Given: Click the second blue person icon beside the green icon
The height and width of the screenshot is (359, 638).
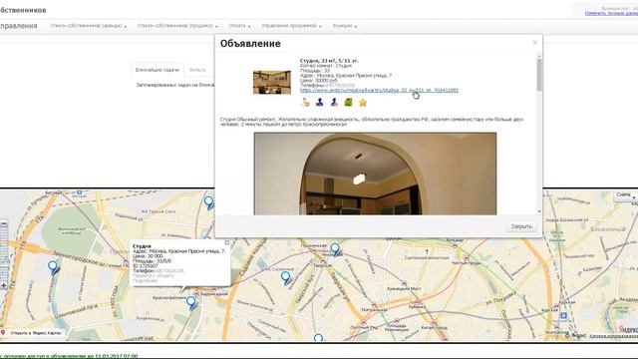Looking at the screenshot, I should (x=334, y=102).
